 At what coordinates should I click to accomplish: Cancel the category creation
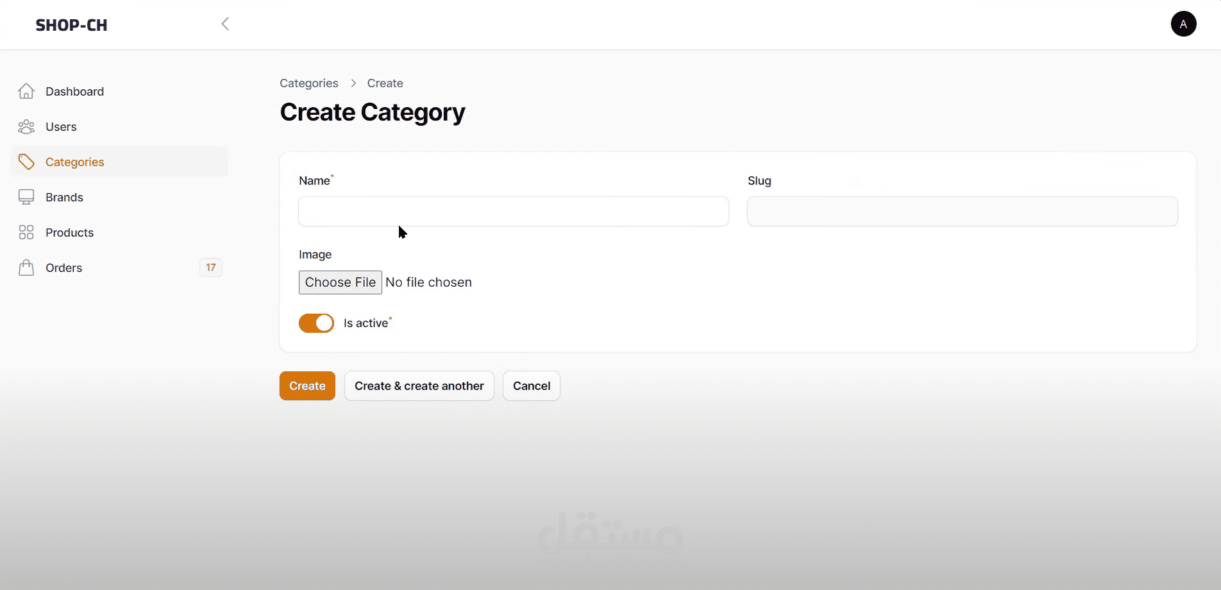pyautogui.click(x=531, y=386)
